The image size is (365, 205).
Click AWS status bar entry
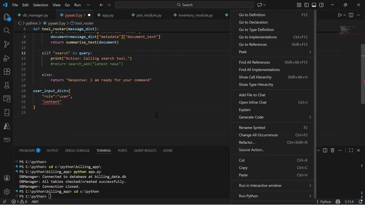35,202
